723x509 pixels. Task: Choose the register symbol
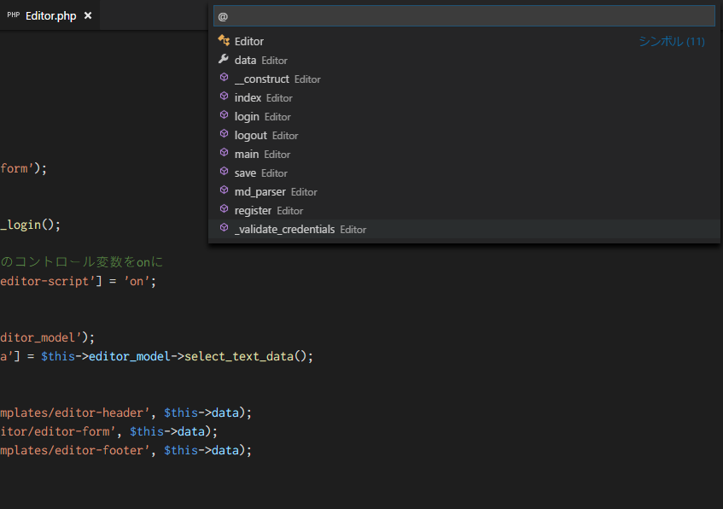coord(464,210)
